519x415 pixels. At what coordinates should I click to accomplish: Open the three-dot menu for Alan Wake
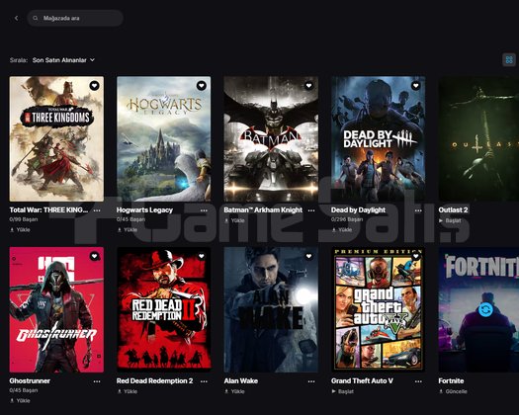[x=311, y=381]
